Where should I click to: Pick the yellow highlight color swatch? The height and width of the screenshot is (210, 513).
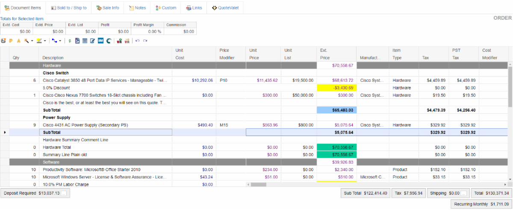39,41
